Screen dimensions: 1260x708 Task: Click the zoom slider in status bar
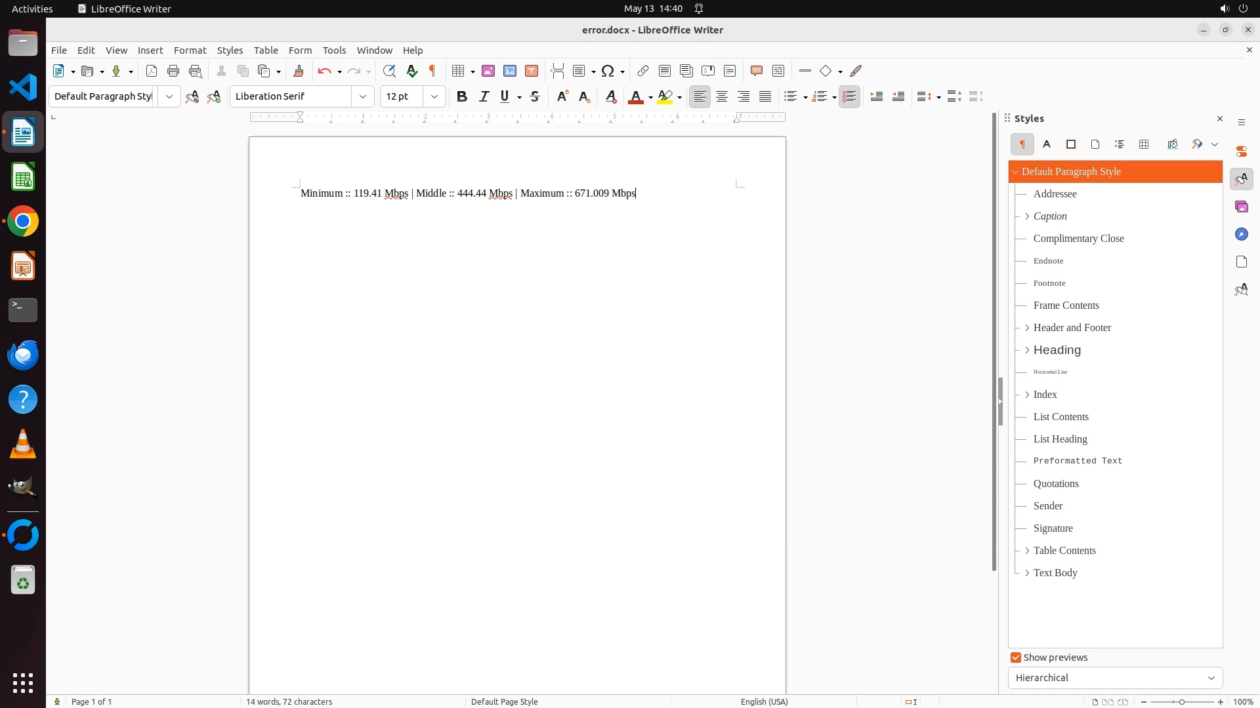click(x=1182, y=701)
